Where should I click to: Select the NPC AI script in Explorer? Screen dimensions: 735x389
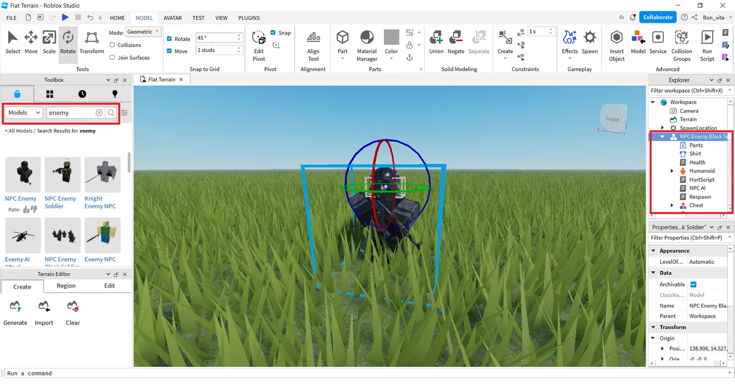point(697,188)
